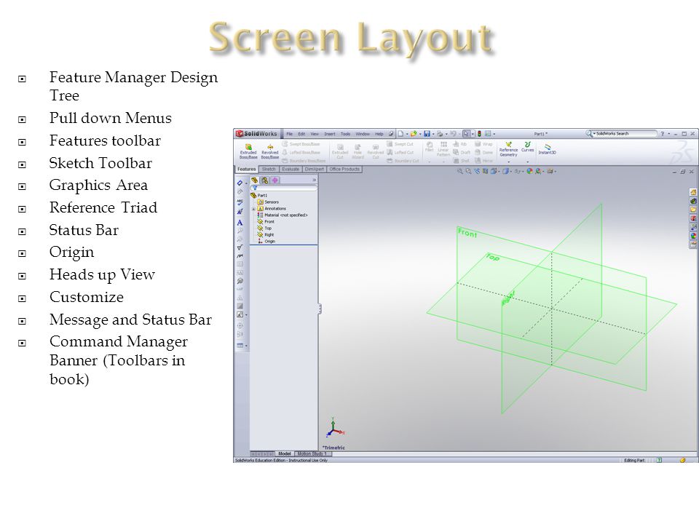
Task: Switch to the Model tab
Action: tap(285, 453)
